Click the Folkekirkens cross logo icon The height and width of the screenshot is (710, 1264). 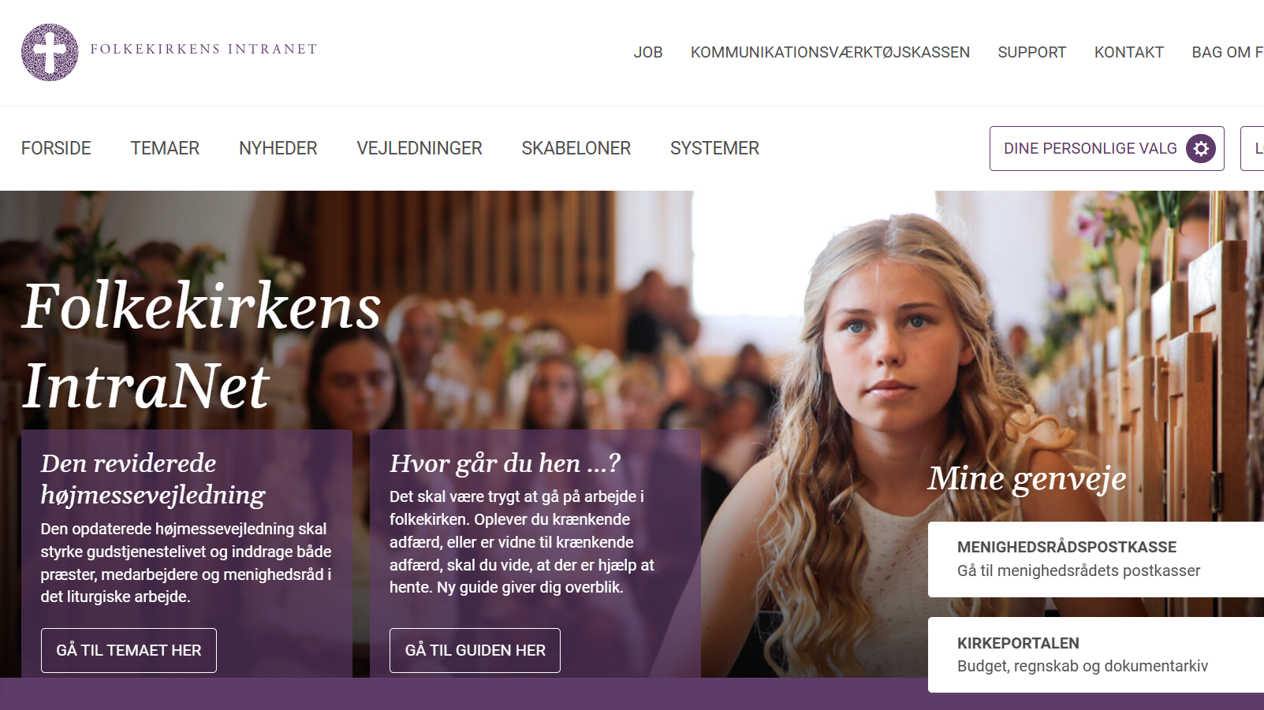coord(50,52)
